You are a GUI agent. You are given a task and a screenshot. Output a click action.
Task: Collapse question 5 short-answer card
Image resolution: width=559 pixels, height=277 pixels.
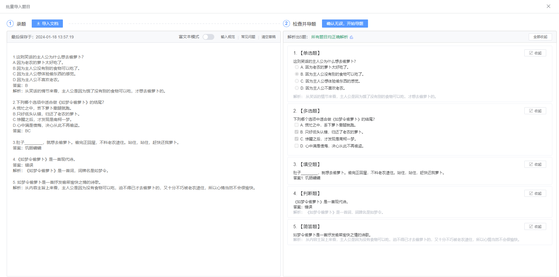tap(535, 226)
